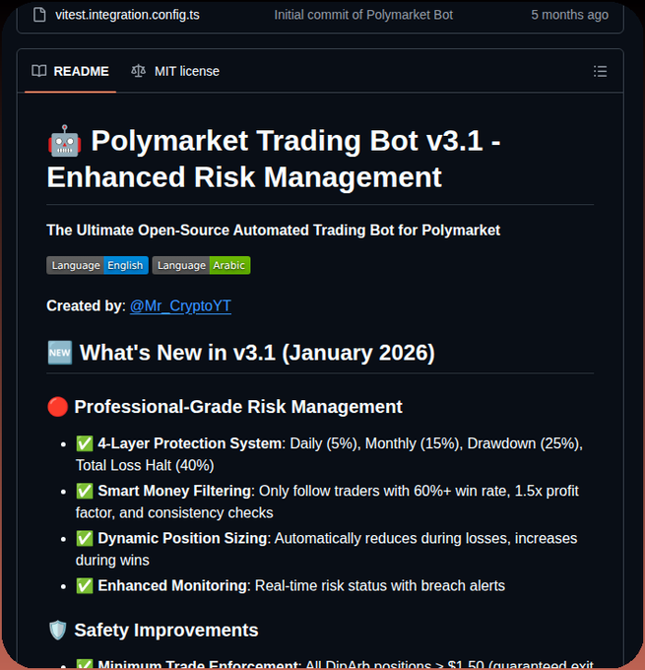This screenshot has width=645, height=670.
Task: Click the robot emoji in the title
Action: click(x=65, y=141)
